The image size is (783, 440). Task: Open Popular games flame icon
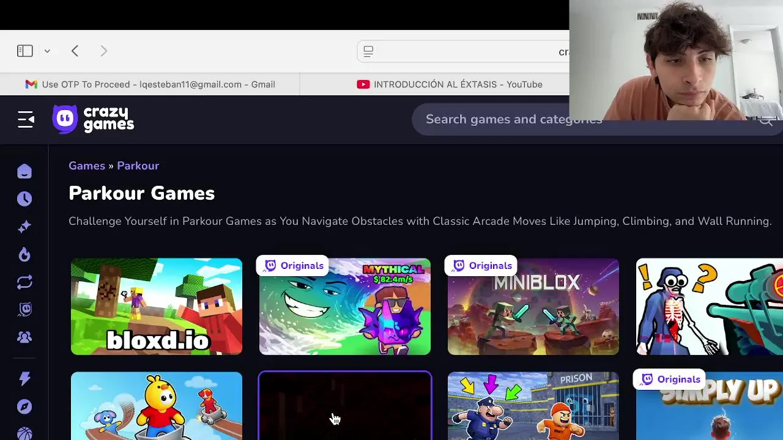pos(24,254)
